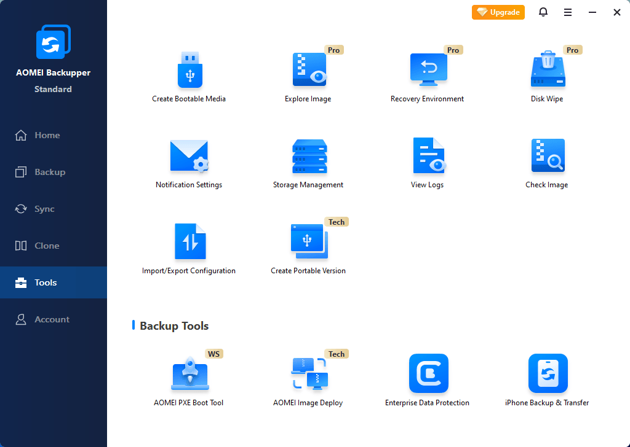630x447 pixels.
Task: Click the Pro badge on Recovery Environment
Action: pos(453,50)
